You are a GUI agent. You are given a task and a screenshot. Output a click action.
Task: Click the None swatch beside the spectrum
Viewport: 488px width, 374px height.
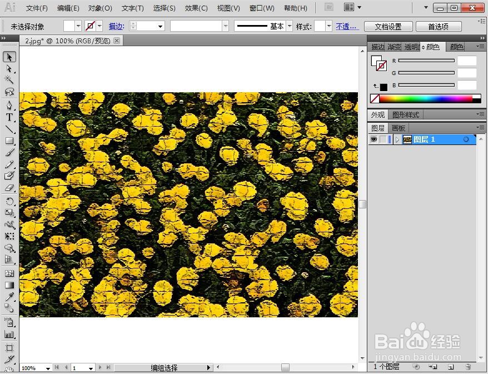tap(375, 99)
